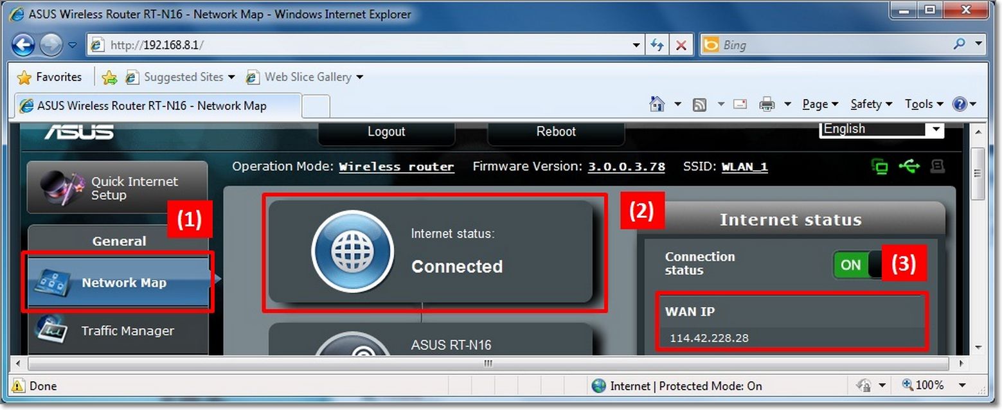Open the recent pages dropdown arrow

click(72, 45)
